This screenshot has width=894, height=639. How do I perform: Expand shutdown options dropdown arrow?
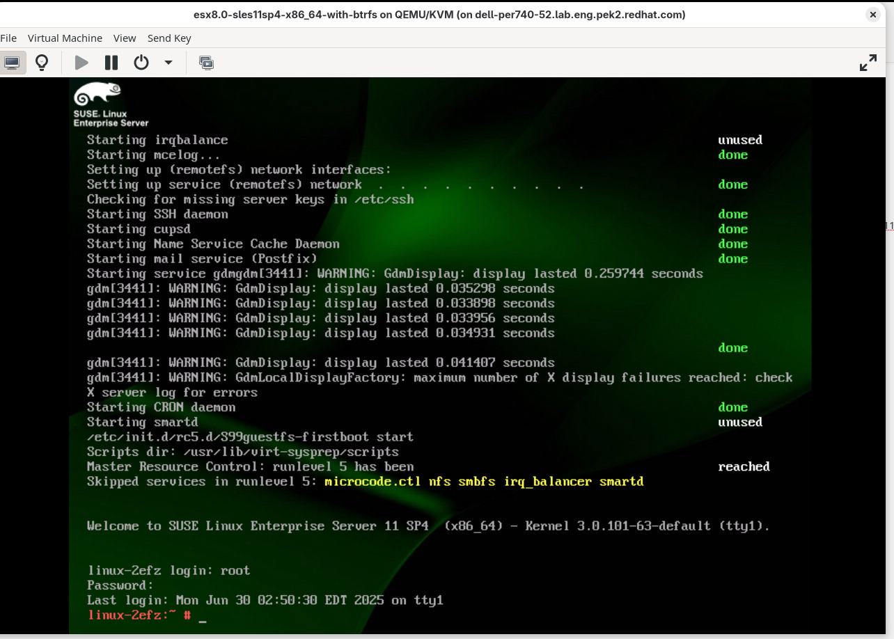168,63
